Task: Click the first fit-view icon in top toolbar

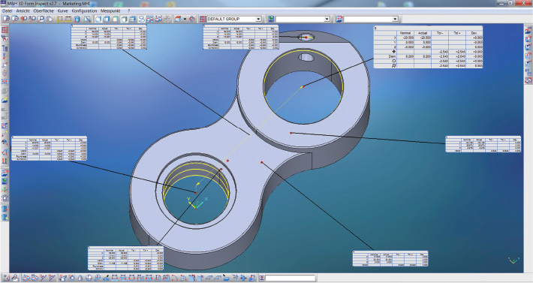Action: point(6,19)
